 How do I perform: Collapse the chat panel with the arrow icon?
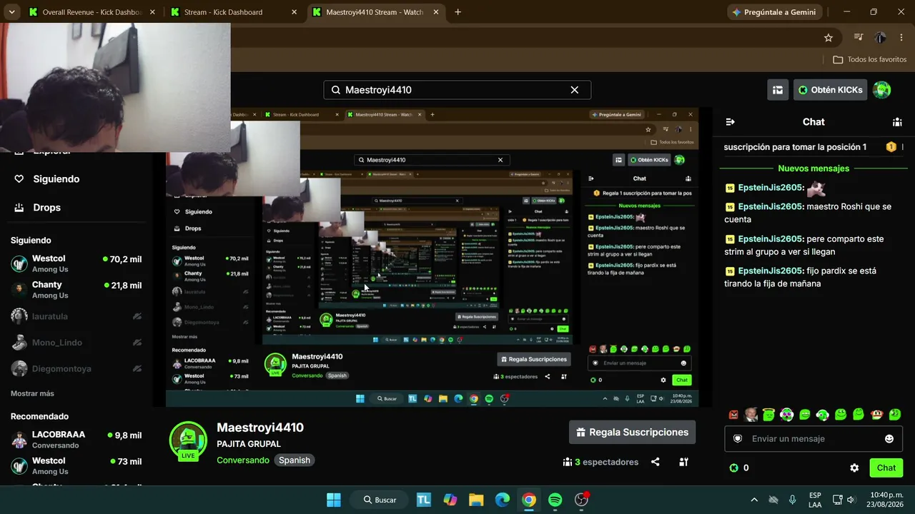pyautogui.click(x=730, y=122)
